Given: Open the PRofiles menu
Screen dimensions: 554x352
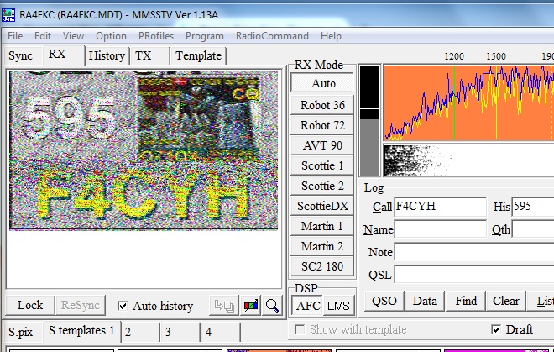Looking at the screenshot, I should coord(156,36).
